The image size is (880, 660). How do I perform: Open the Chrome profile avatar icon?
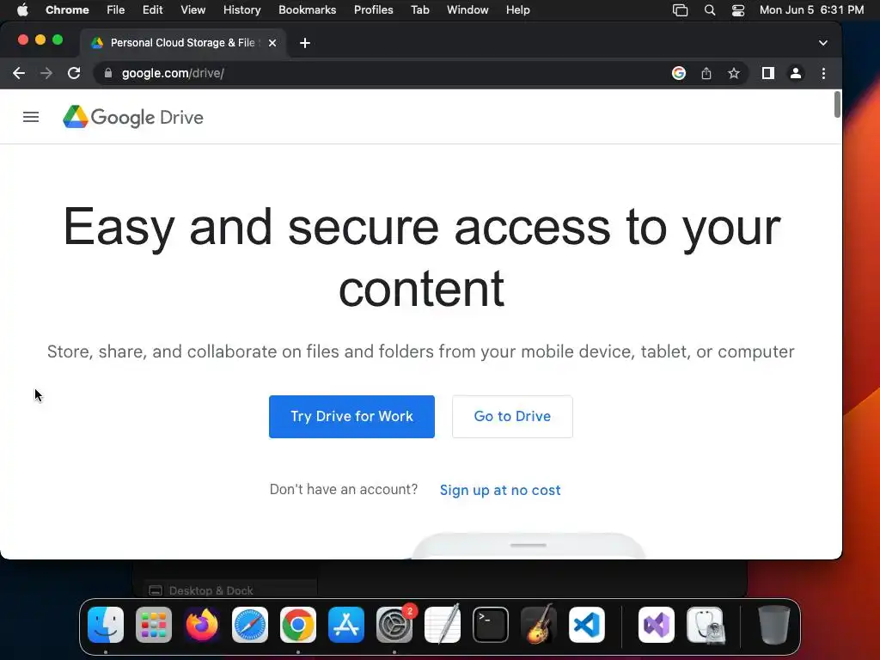[795, 73]
